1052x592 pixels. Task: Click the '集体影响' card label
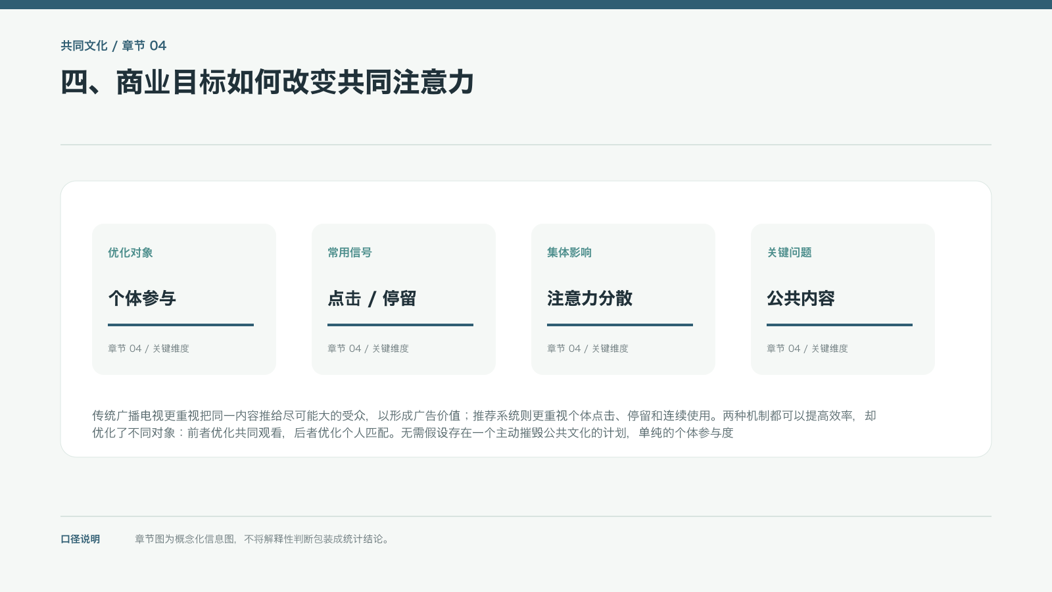(569, 253)
